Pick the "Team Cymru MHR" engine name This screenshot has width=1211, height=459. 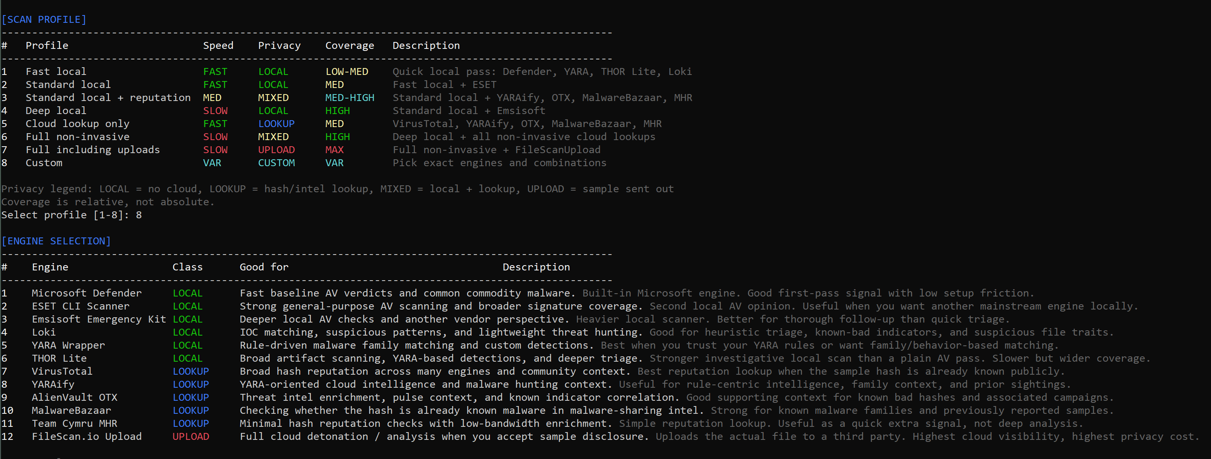(x=74, y=423)
